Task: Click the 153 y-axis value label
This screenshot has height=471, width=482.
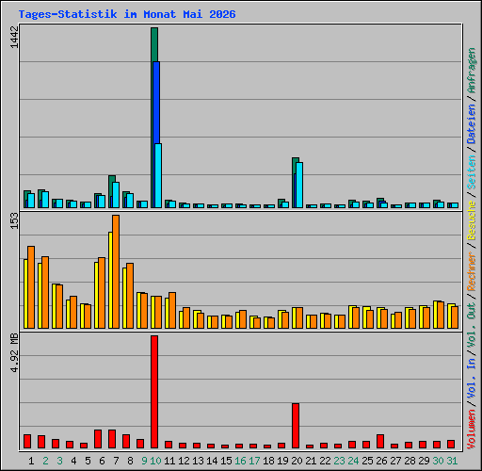Action: pos(14,221)
